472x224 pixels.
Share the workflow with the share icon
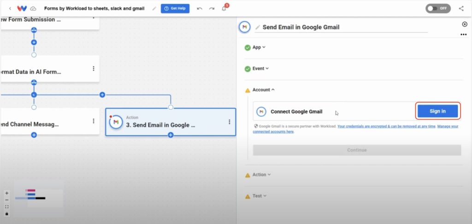coord(461,8)
